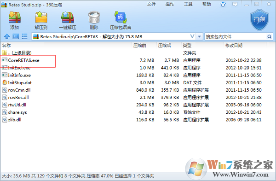The width and height of the screenshot is (276, 181).
Task: Click the status bar size summary text
Action: [78, 176]
